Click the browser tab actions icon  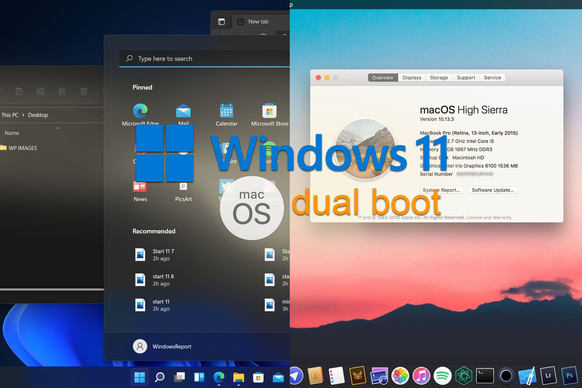click(221, 22)
